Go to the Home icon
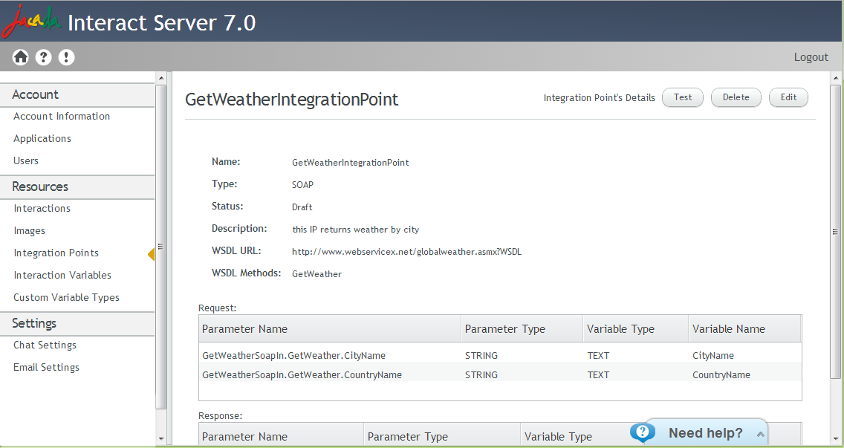Image resolution: width=844 pixels, height=448 pixels. point(21,57)
